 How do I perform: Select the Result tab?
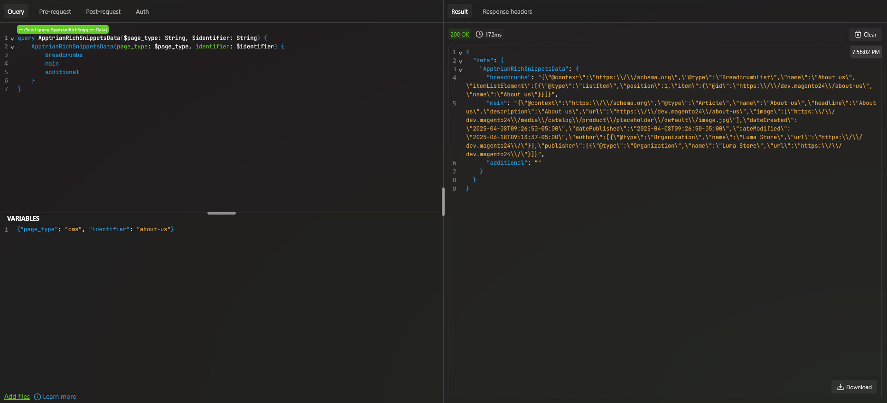(x=459, y=11)
